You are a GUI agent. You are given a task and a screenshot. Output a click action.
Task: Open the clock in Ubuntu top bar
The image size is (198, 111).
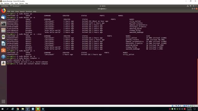pos(102,6)
